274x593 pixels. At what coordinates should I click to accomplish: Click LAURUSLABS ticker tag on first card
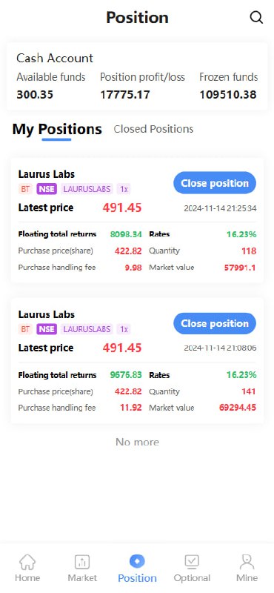[87, 189]
